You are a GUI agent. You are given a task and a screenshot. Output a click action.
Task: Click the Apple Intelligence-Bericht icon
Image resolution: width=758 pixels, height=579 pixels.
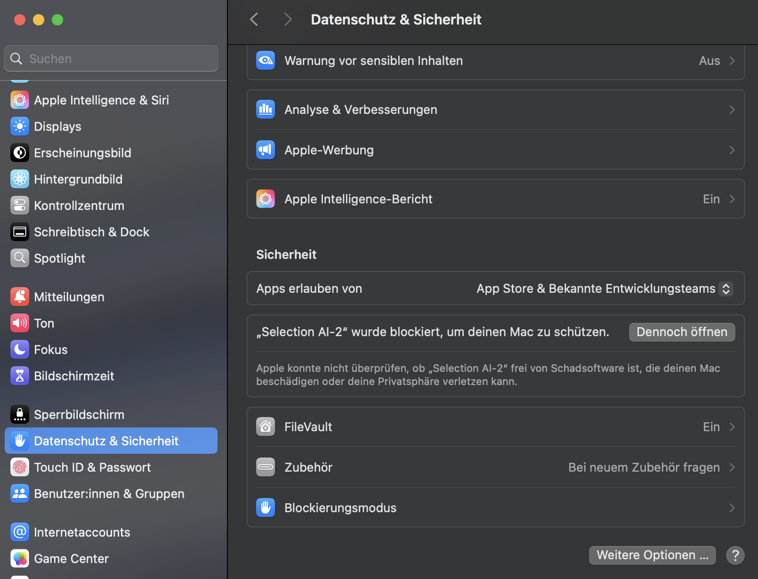266,199
